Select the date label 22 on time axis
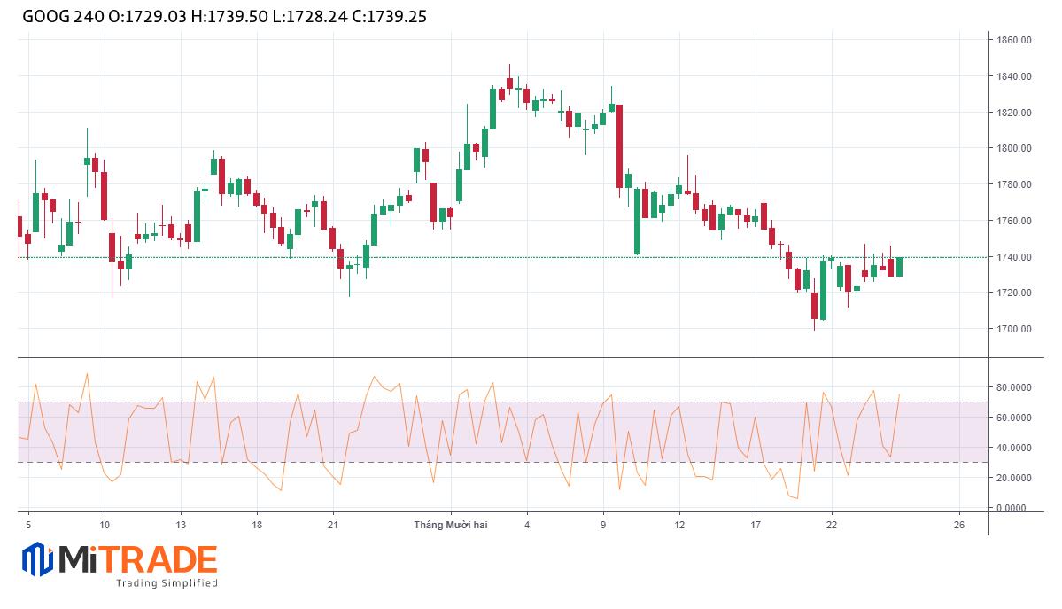The width and height of the screenshot is (1062, 609). 832,525
